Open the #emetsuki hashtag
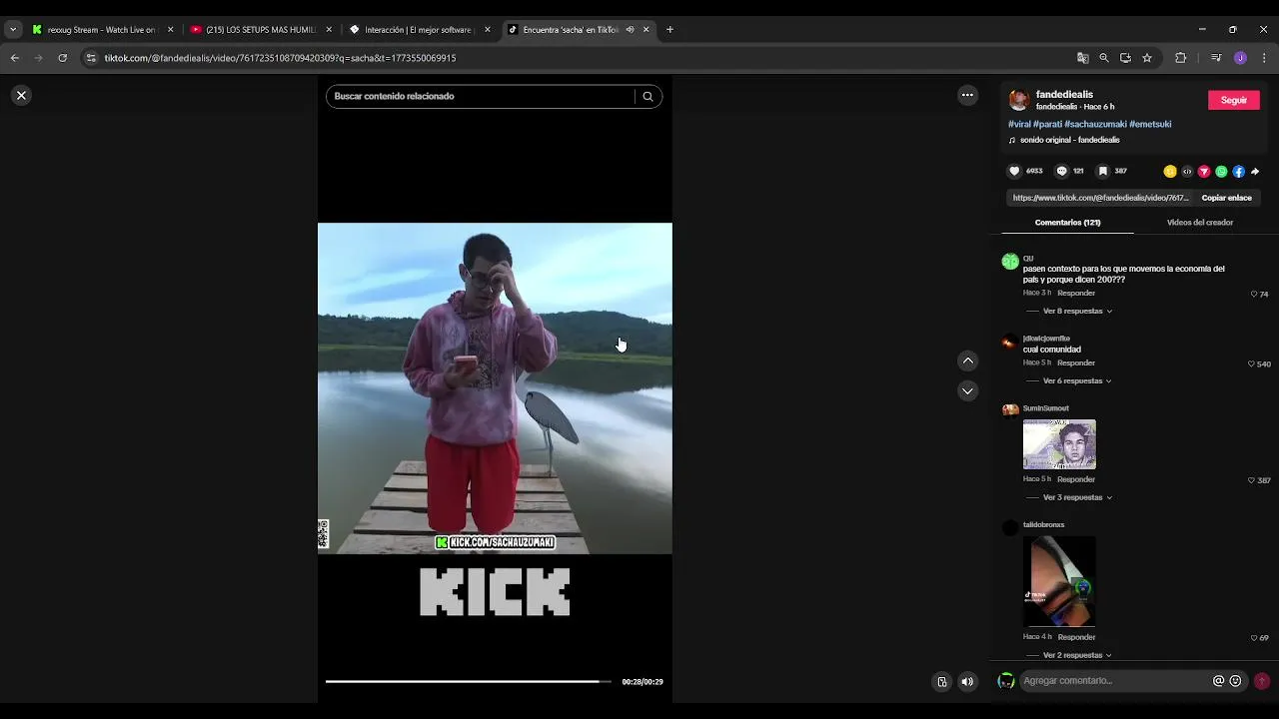The width and height of the screenshot is (1279, 719). (x=1150, y=124)
